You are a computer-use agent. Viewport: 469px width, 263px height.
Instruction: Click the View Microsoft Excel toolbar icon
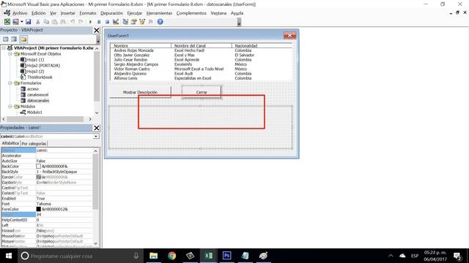click(7, 21)
